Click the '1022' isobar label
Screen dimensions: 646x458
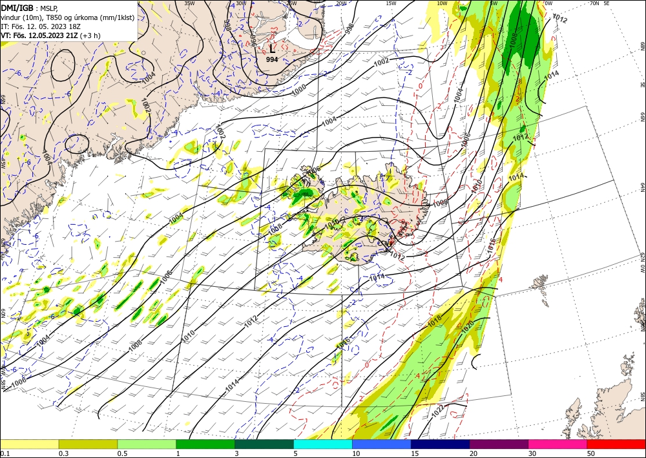[439, 411]
